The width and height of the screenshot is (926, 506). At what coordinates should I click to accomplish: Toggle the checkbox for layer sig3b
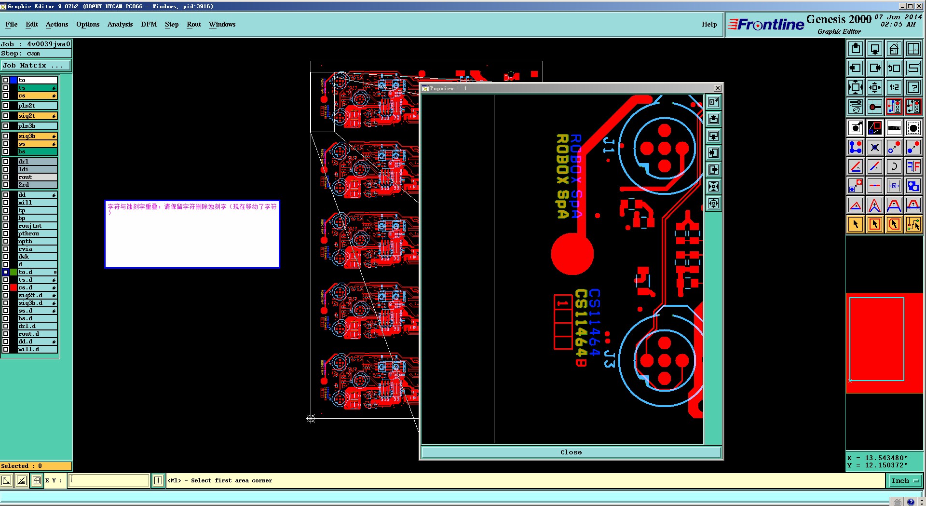6,136
